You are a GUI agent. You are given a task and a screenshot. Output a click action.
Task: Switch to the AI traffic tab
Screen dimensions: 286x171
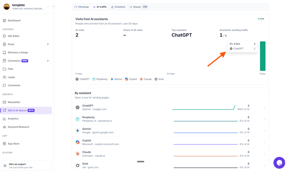[x=100, y=7]
